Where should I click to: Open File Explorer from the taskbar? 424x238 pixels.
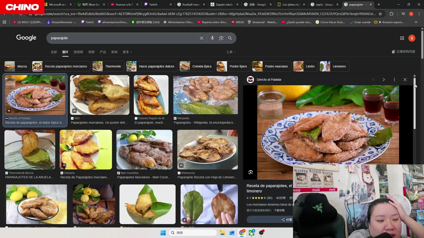(222, 233)
